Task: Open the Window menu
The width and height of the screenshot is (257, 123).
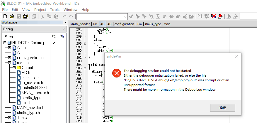Action: [x=71, y=9]
